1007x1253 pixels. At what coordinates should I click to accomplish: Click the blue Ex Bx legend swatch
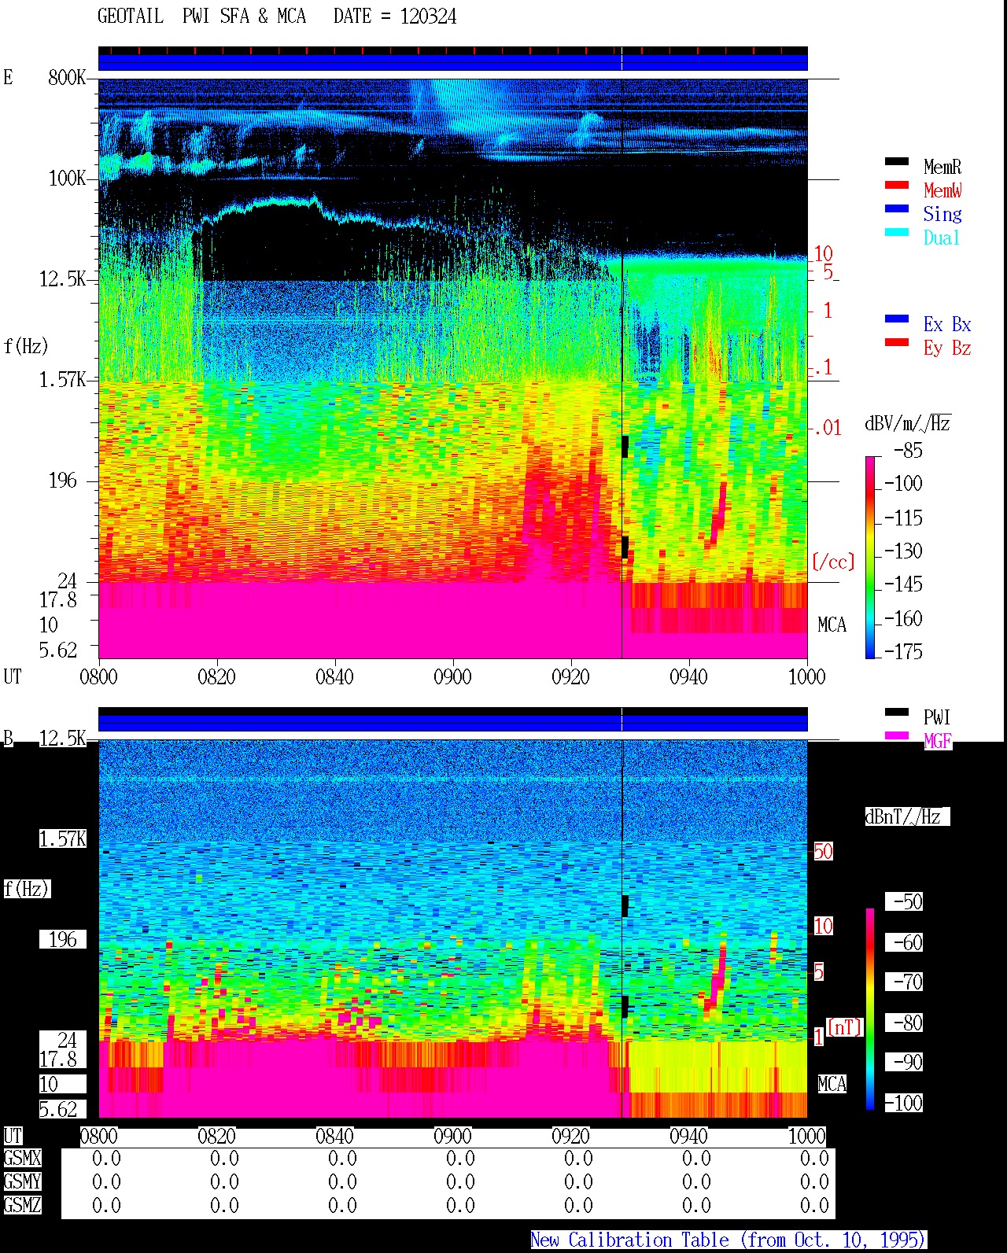point(897,319)
